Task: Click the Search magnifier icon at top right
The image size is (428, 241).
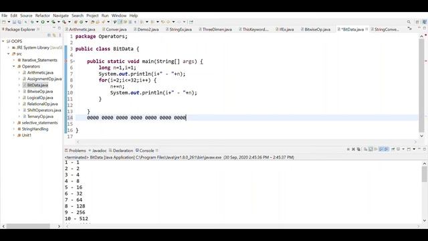Action: (x=409, y=22)
